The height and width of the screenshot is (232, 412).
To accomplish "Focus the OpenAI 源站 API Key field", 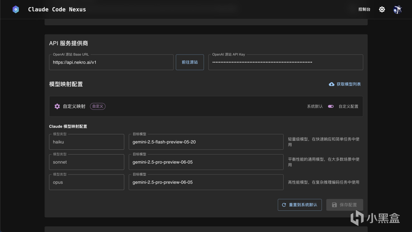I will pyautogui.click(x=286, y=62).
